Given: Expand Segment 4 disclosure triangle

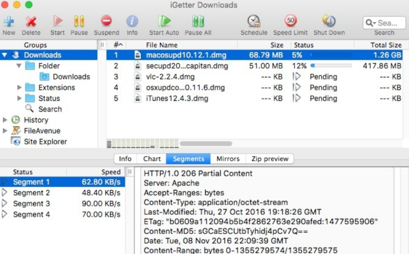Looking at the screenshot, I should [x=4, y=214].
